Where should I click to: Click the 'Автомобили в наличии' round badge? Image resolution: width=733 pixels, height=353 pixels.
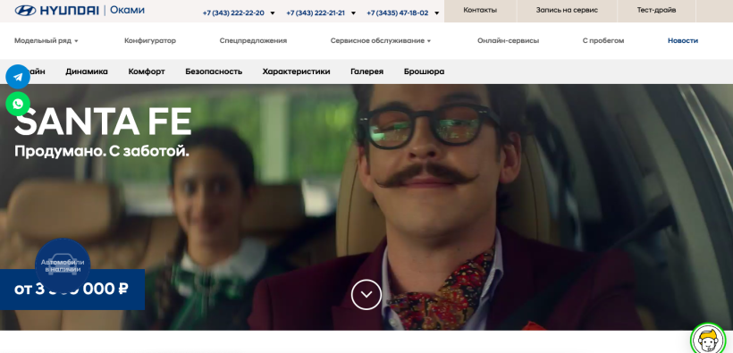coord(63,265)
